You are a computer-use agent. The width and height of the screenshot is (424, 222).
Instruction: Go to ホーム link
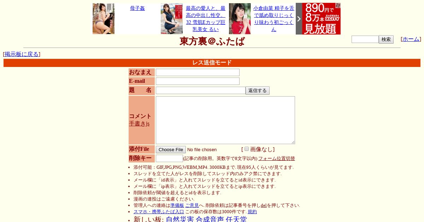411,39
